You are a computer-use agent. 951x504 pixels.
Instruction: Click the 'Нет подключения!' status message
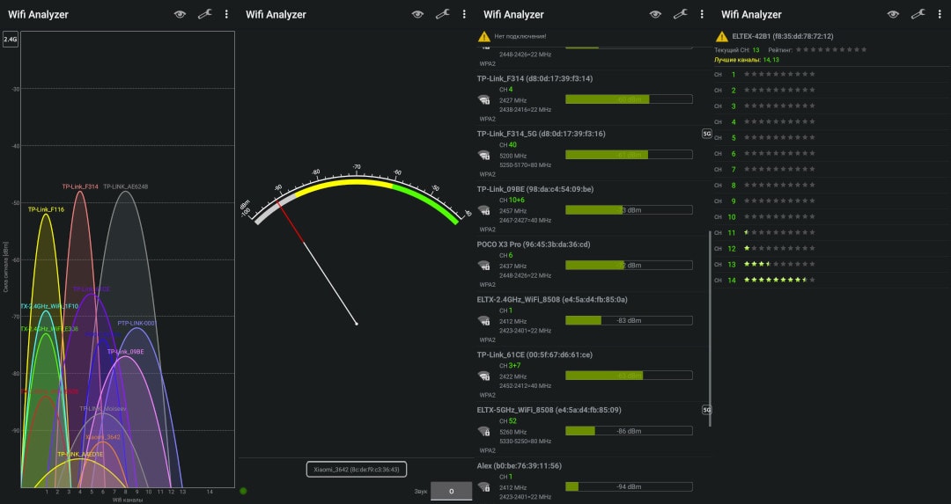(520, 36)
